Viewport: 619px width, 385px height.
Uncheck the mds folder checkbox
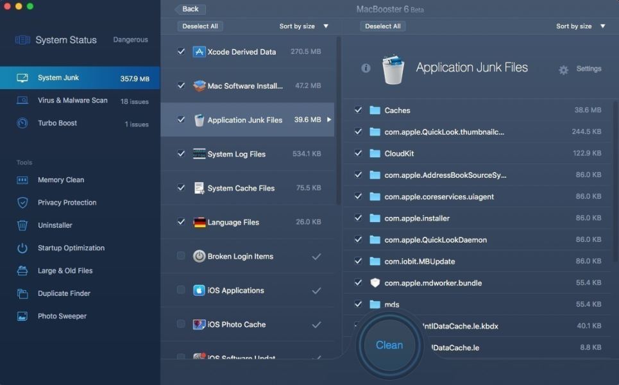tap(358, 304)
